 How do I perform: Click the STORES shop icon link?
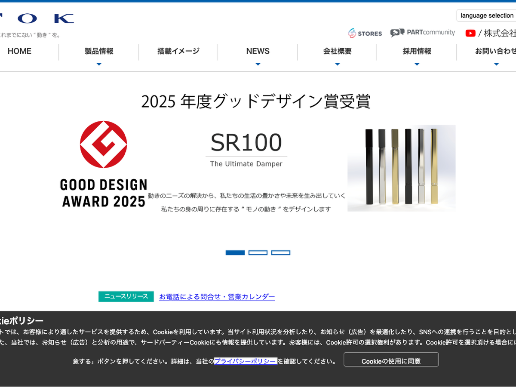[x=365, y=33]
